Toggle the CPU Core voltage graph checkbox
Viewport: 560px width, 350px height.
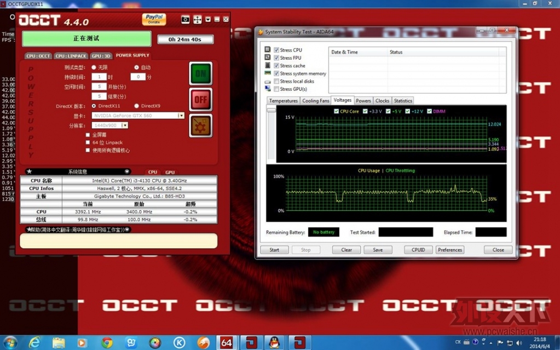point(336,111)
